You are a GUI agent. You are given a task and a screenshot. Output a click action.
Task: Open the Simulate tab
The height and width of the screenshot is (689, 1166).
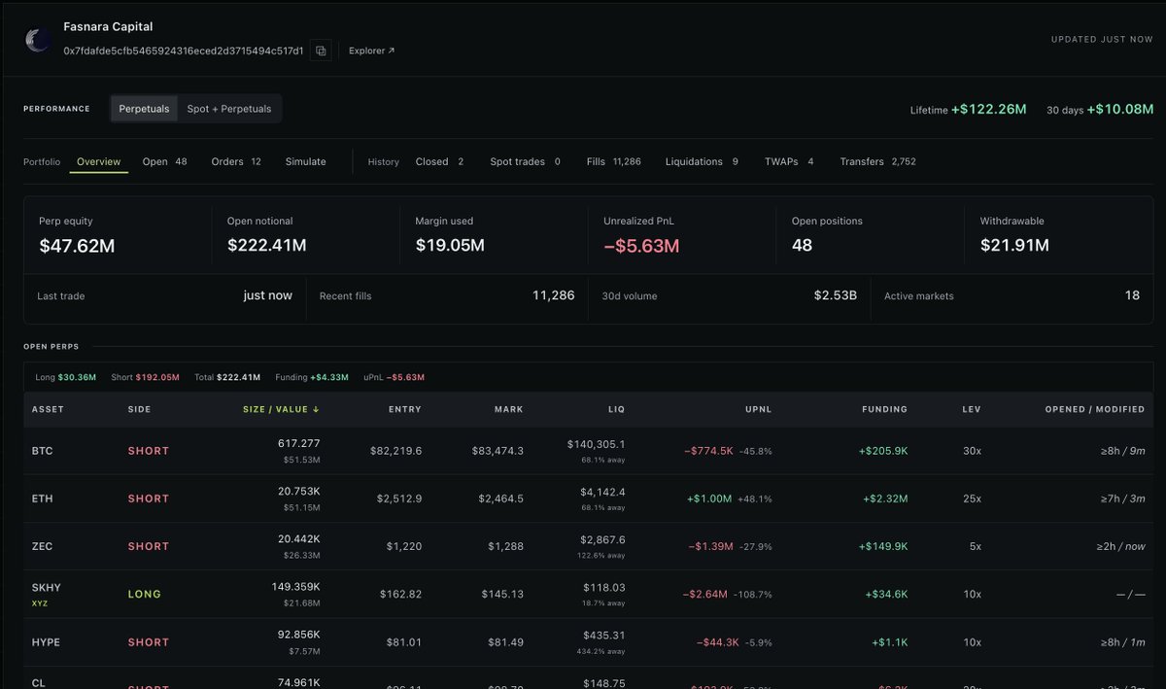[x=306, y=161]
